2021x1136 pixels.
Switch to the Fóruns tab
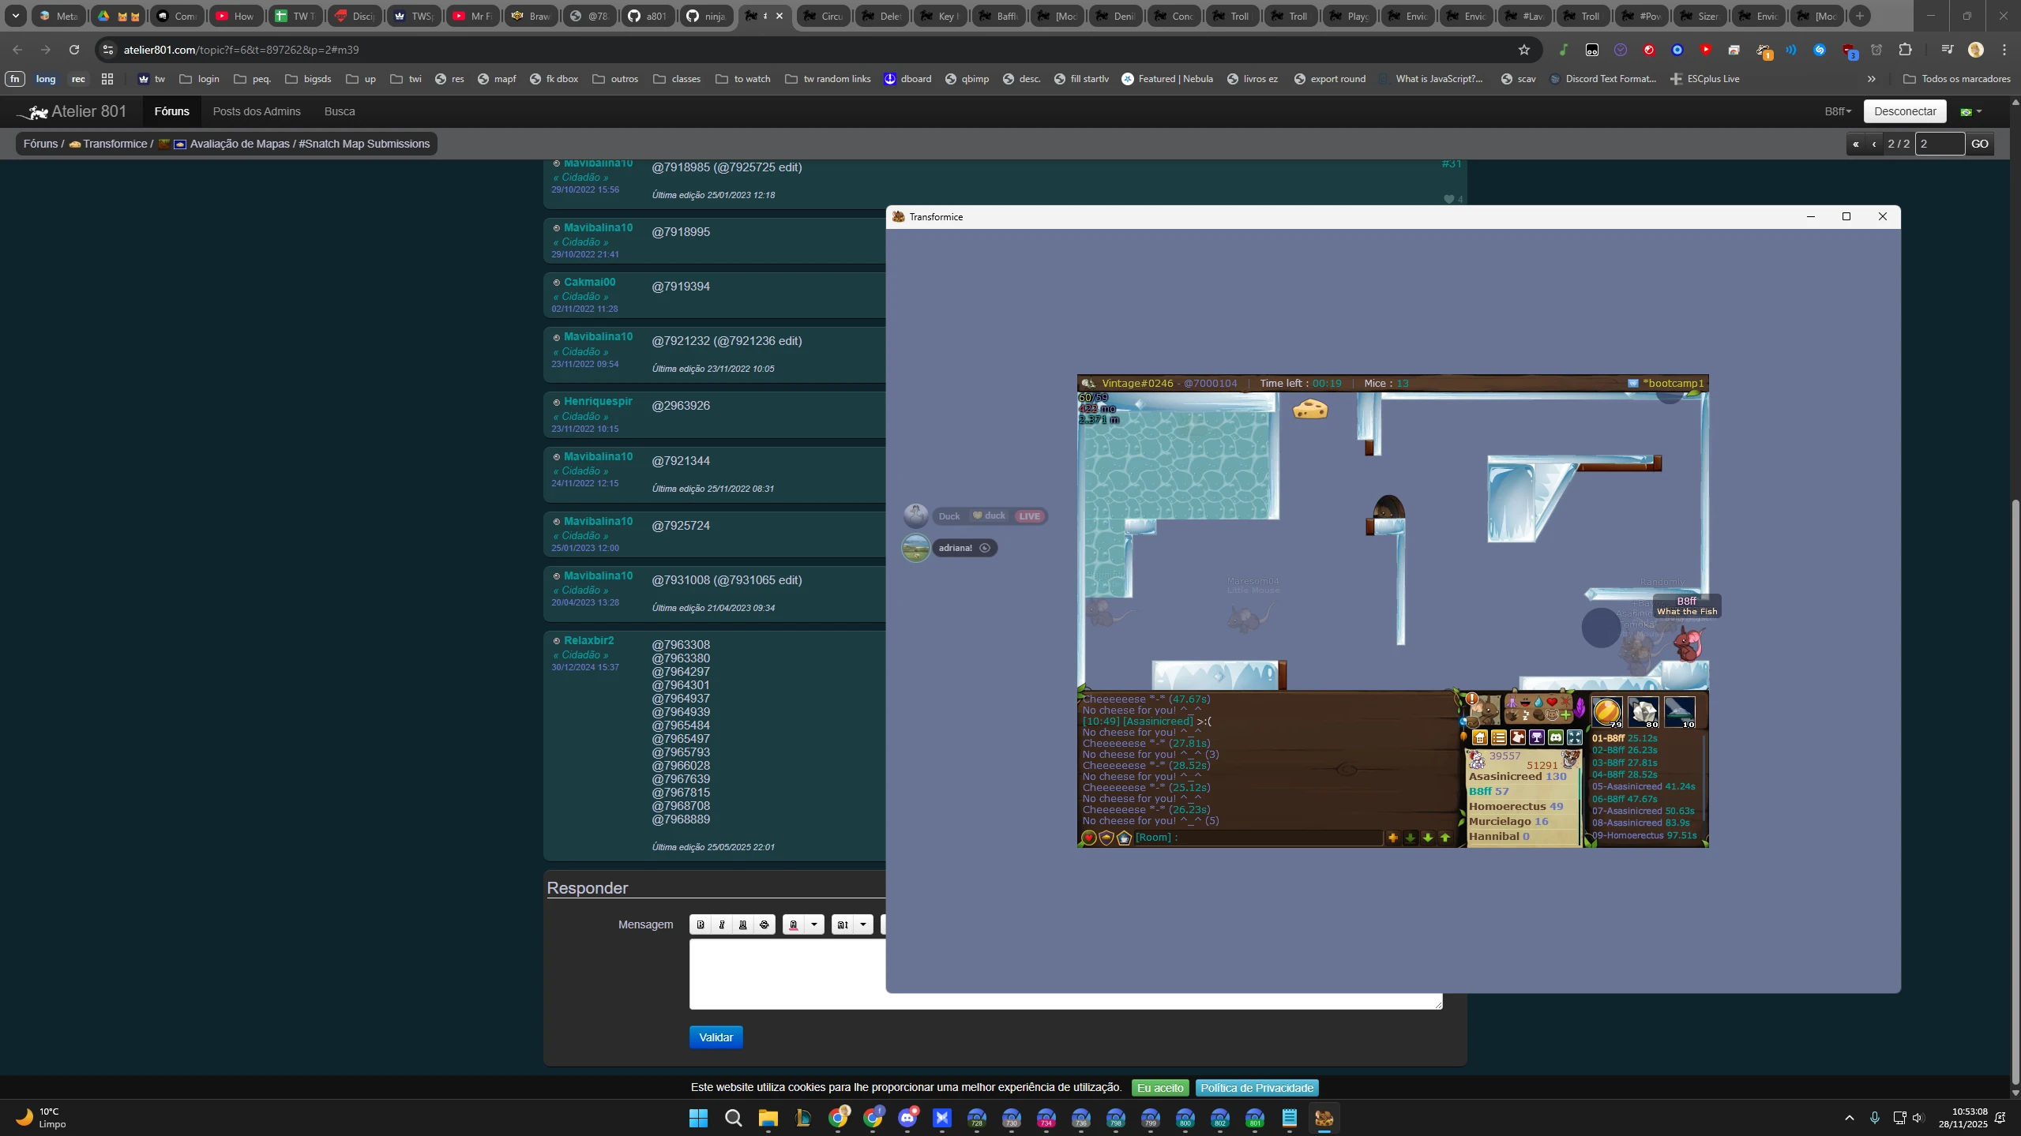[171, 111]
